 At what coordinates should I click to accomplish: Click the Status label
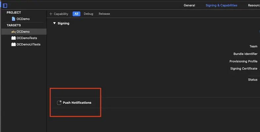[x=253, y=80]
